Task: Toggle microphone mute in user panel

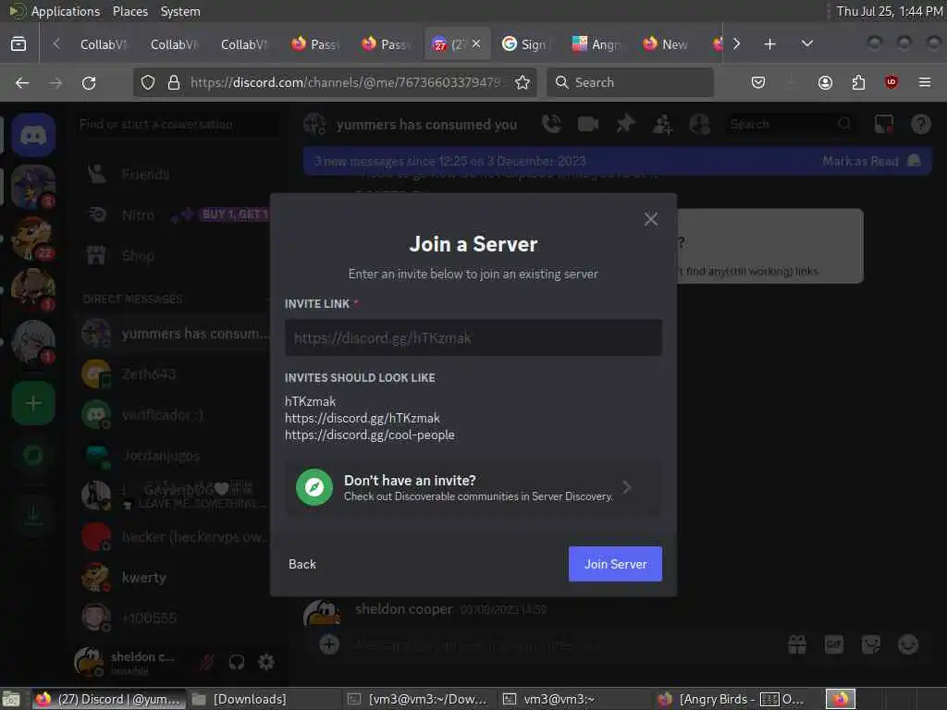Action: (206, 662)
